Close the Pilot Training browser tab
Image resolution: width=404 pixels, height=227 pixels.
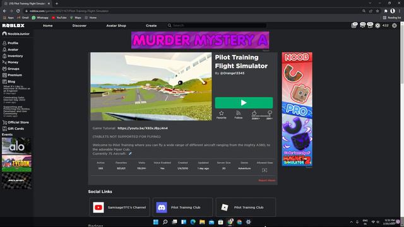click(x=49, y=4)
